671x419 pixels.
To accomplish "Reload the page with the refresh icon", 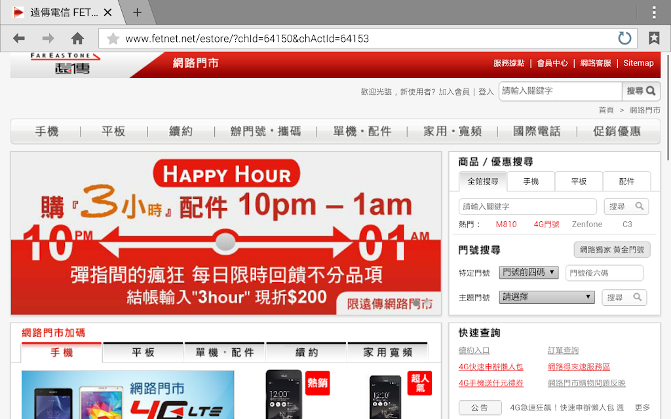I will point(624,39).
